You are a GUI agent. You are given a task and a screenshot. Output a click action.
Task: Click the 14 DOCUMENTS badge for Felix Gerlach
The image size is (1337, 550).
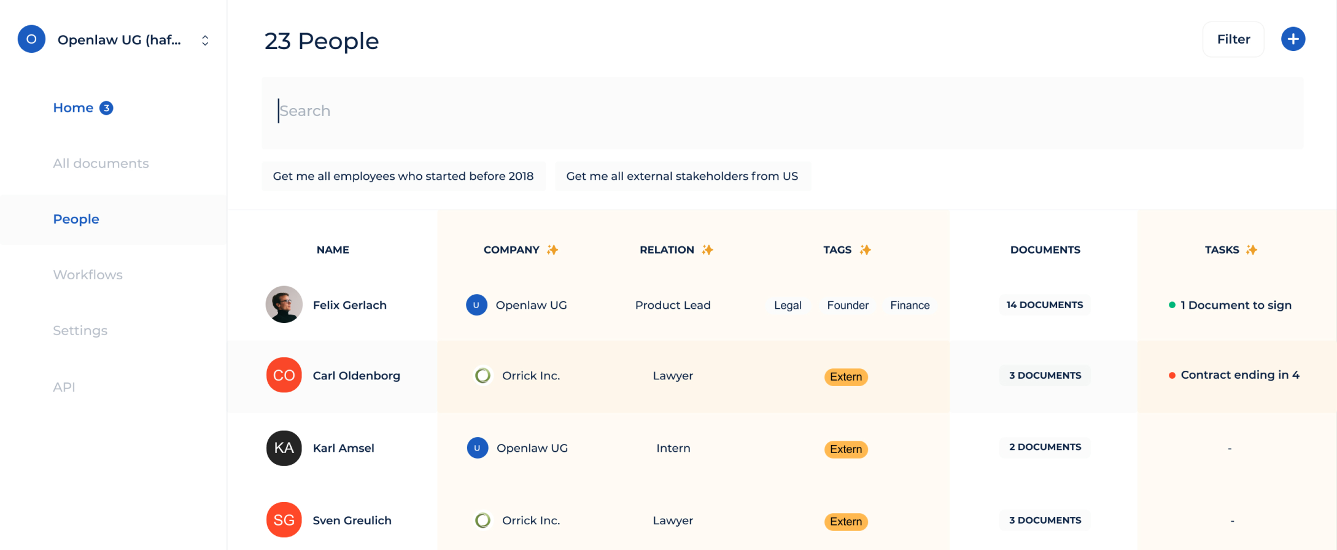1044,305
